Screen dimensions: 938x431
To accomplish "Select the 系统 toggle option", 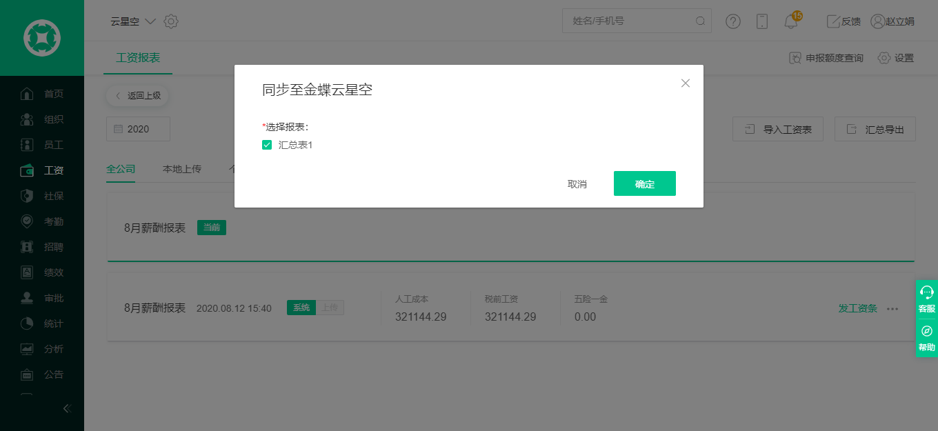I will [x=301, y=308].
